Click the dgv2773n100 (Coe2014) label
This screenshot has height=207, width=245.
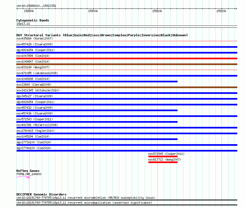pos(34,142)
